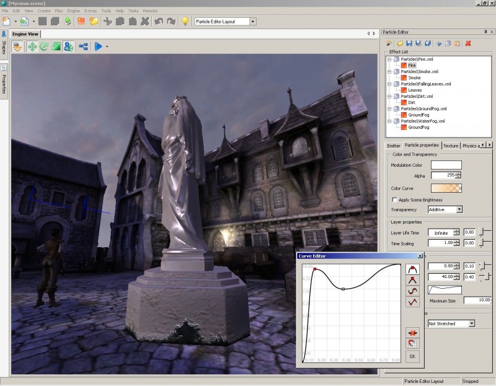Click the lightbulb icon in main toolbar
Image resolution: width=496 pixels, height=386 pixels.
(x=184, y=22)
